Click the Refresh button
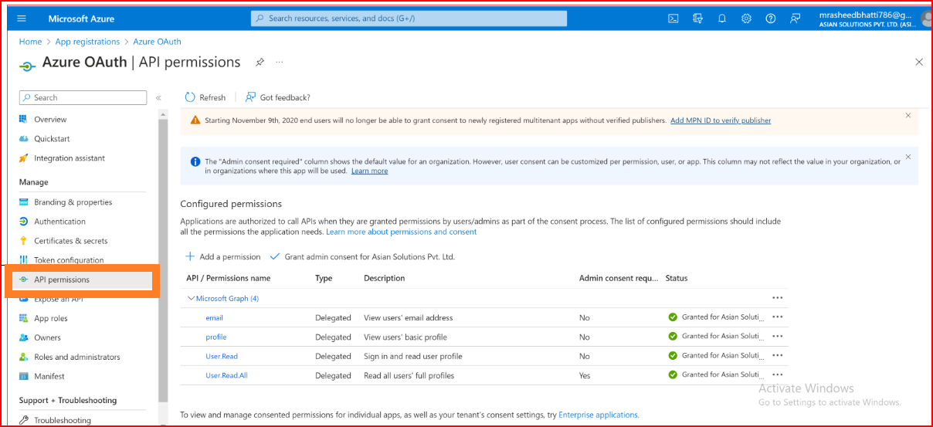The width and height of the screenshot is (933, 427). (205, 97)
